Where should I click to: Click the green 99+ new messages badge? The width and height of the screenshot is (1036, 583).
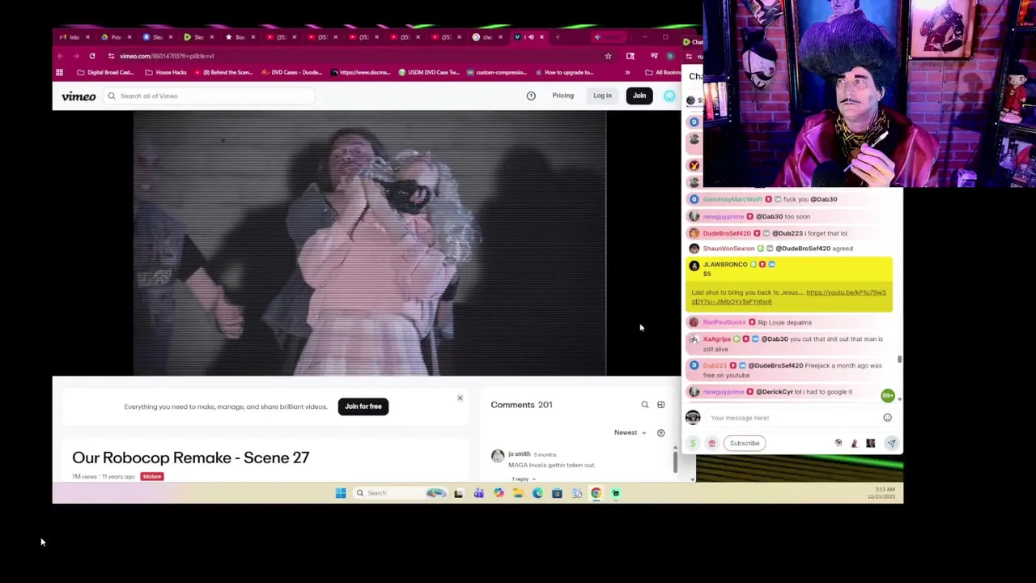point(888,395)
